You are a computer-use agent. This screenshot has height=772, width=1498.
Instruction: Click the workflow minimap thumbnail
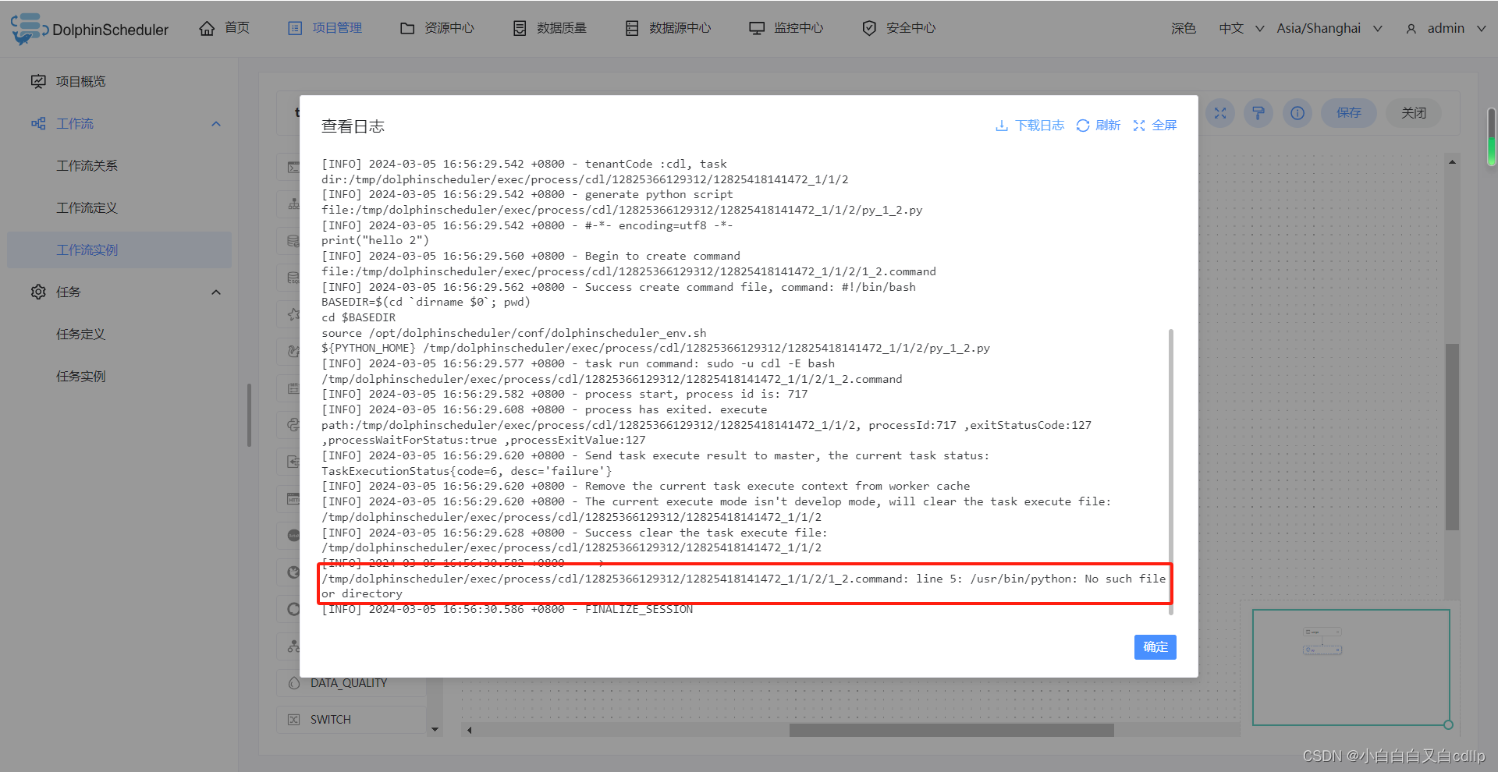click(1351, 668)
